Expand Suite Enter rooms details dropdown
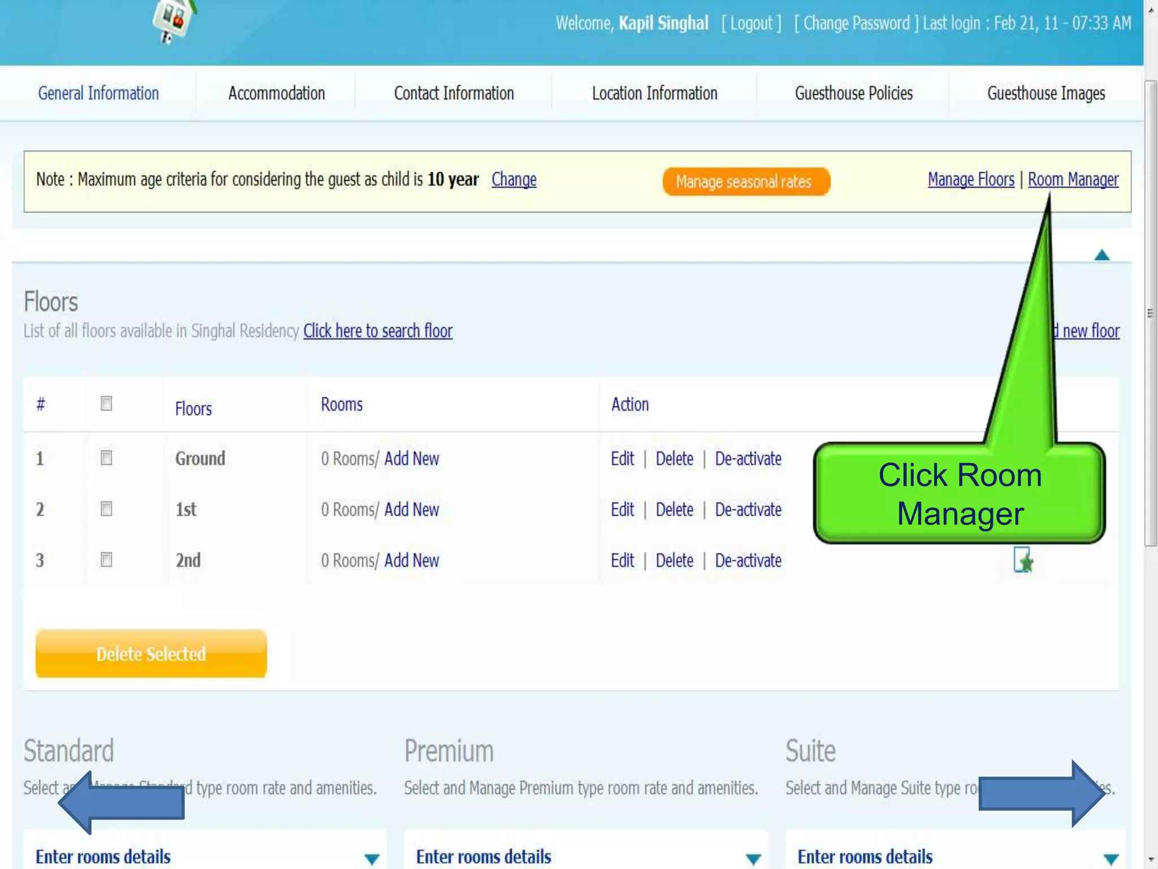This screenshot has width=1158, height=869. click(1111, 859)
